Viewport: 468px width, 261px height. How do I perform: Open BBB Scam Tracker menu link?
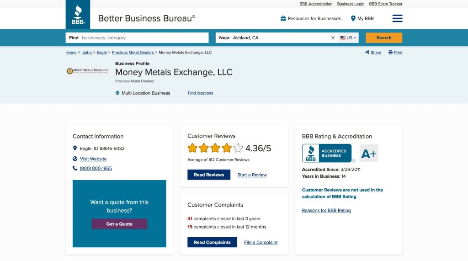386,4
